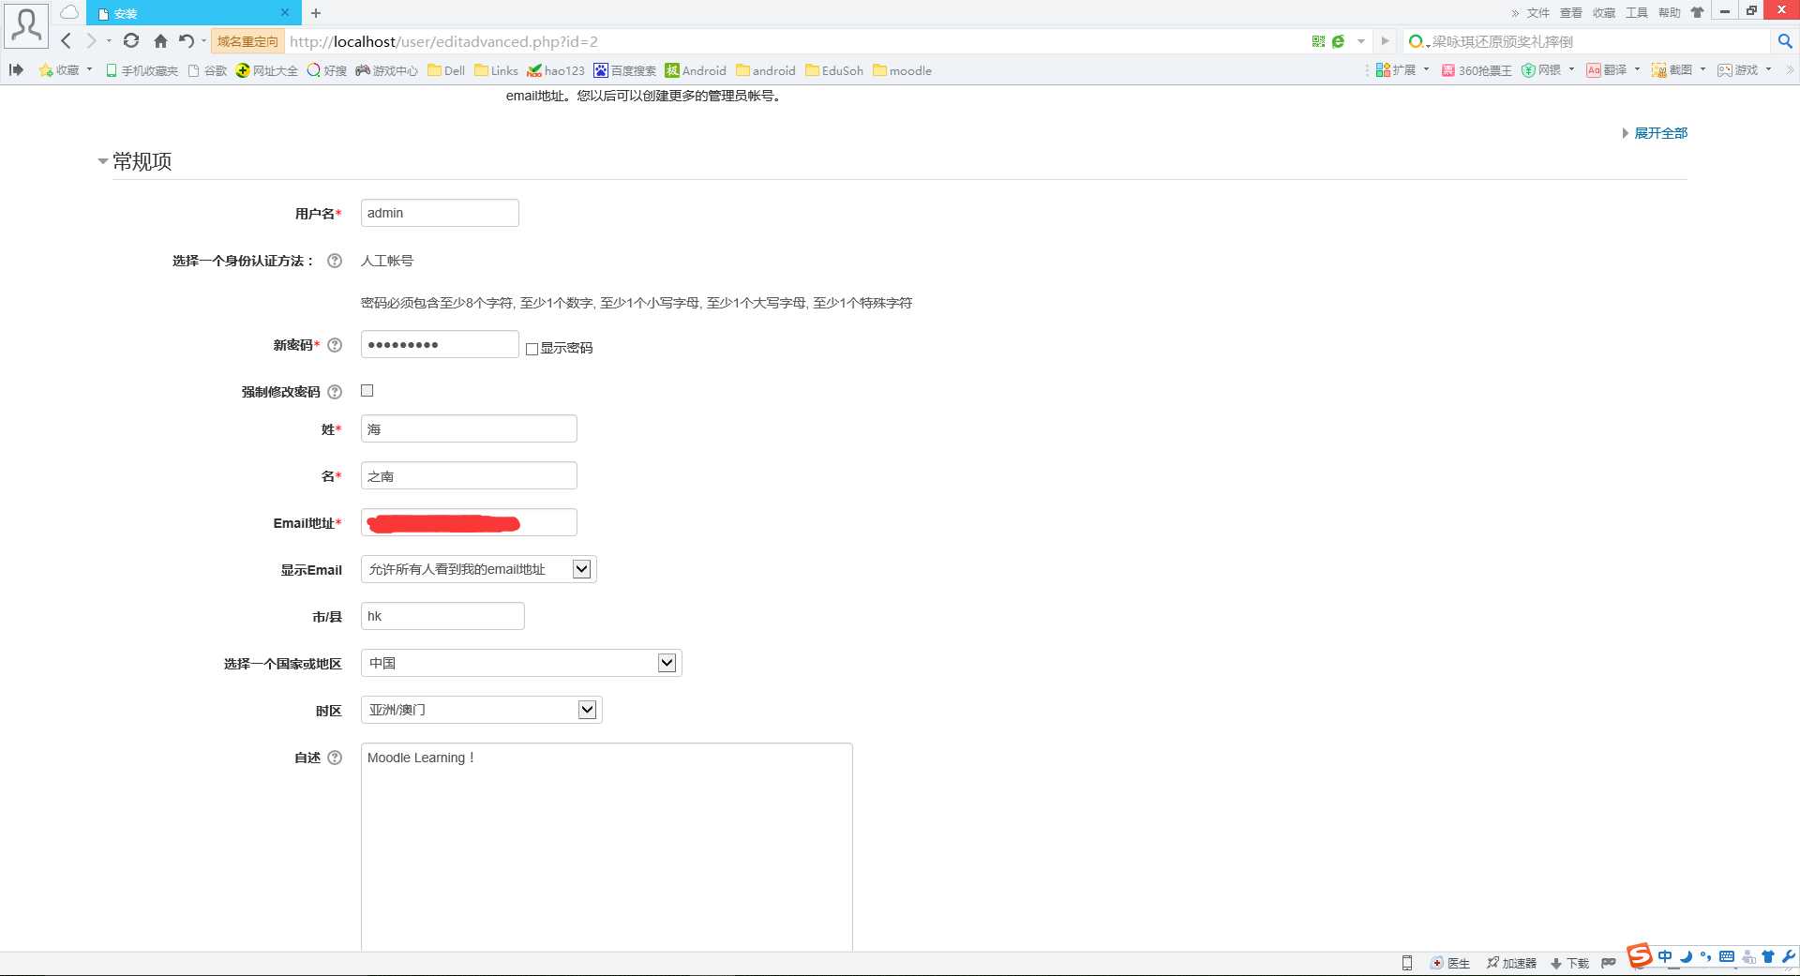This screenshot has width=1800, height=976.
Task: Click the 市/县 city input field
Action: (x=442, y=616)
